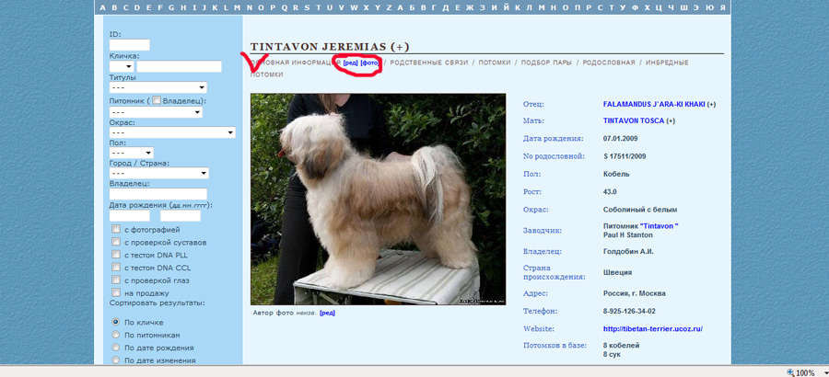Expand the Титулы dropdown
The image size is (829, 377).
tap(158, 87)
